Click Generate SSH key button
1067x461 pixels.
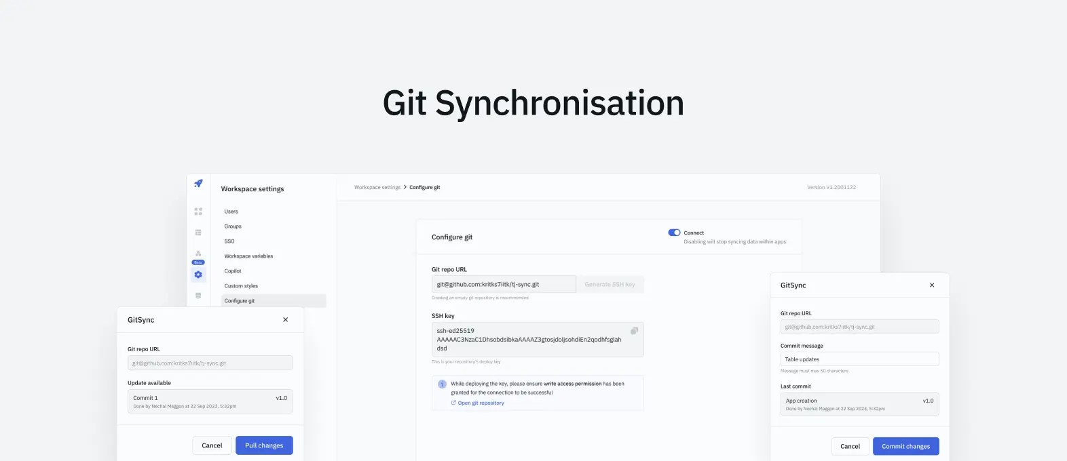click(610, 284)
